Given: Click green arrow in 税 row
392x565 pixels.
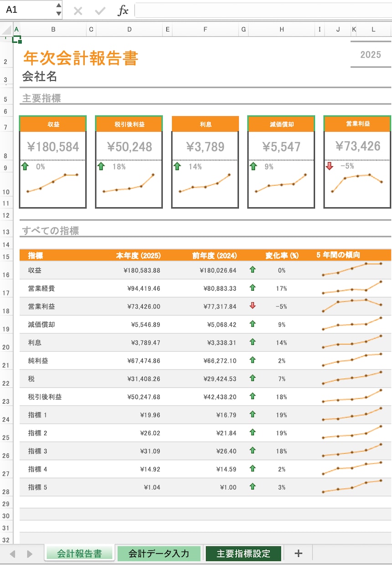Looking at the screenshot, I should coord(253,378).
